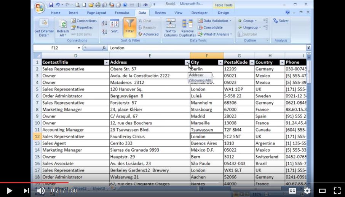Click the eye icon in quick access toolbar
345x197 pixels.
(x=145, y=5)
